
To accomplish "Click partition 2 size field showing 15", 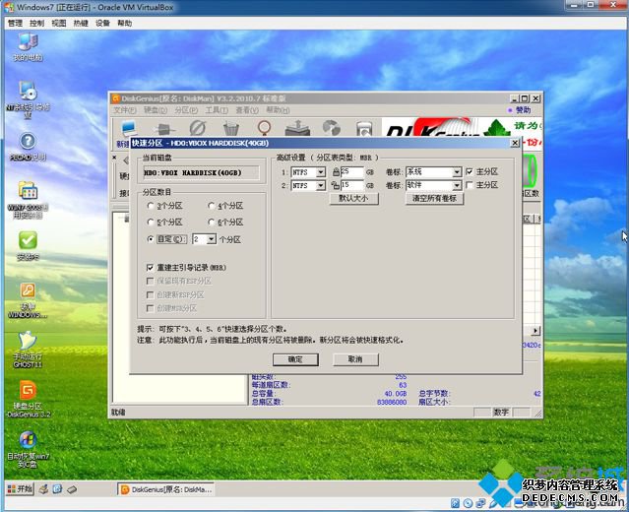I will pyautogui.click(x=351, y=185).
